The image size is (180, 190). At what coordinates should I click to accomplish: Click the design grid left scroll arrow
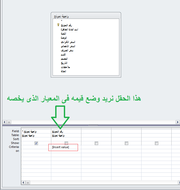(x=23, y=182)
